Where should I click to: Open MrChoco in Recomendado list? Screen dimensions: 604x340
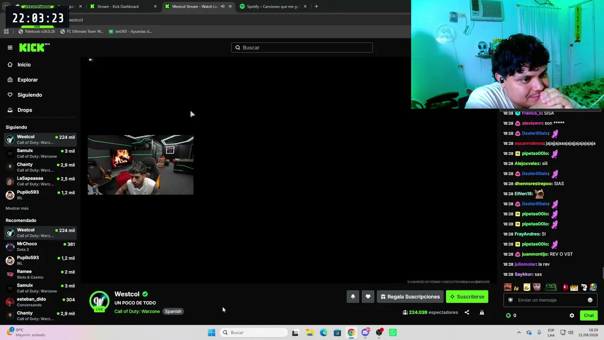40,246
